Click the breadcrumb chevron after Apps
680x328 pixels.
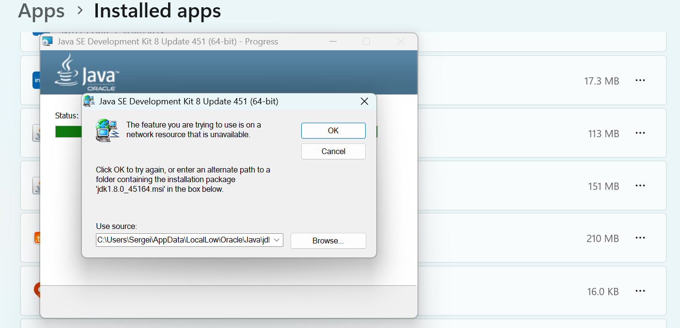[x=80, y=11]
